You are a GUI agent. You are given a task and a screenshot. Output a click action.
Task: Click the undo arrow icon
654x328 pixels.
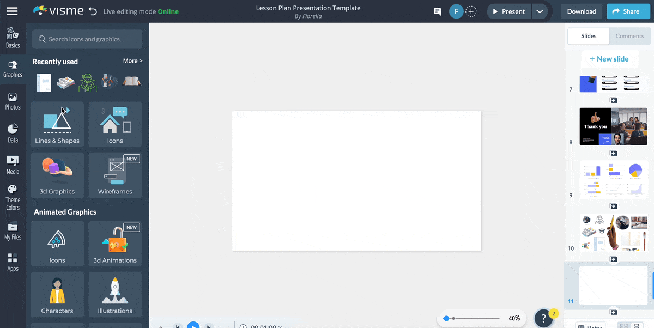click(93, 11)
